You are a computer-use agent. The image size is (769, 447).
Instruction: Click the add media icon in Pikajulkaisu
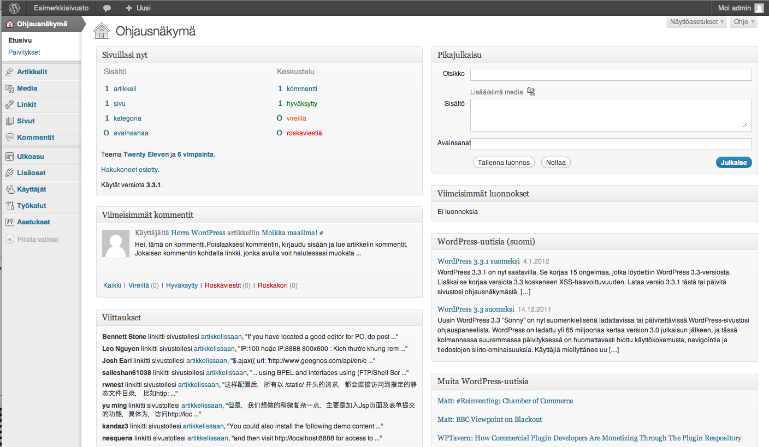point(531,92)
